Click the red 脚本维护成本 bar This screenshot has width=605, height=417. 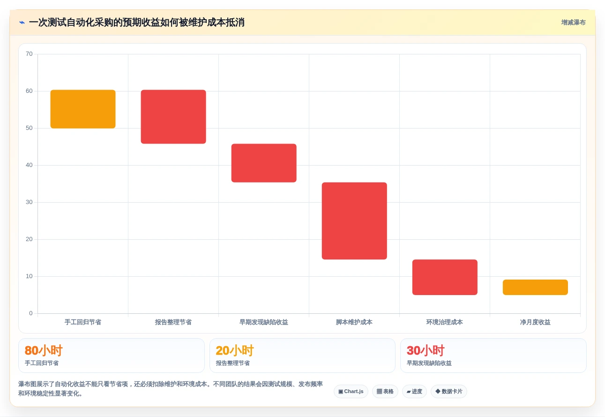[354, 221]
